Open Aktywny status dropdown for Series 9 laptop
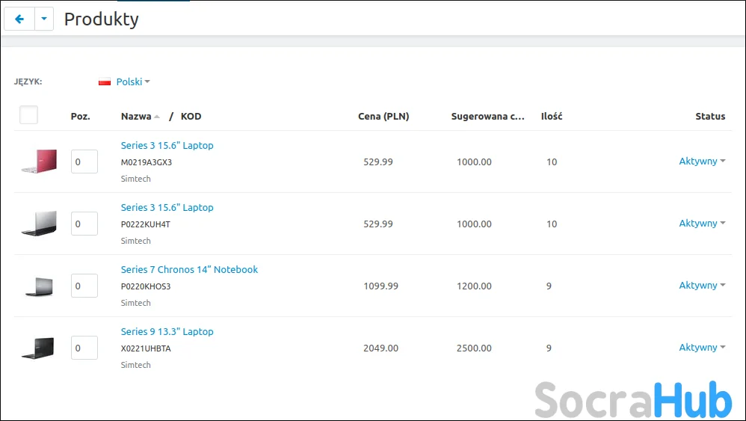The image size is (746, 421). 702,347
